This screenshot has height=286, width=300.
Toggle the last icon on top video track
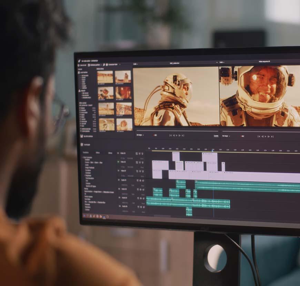(142, 153)
